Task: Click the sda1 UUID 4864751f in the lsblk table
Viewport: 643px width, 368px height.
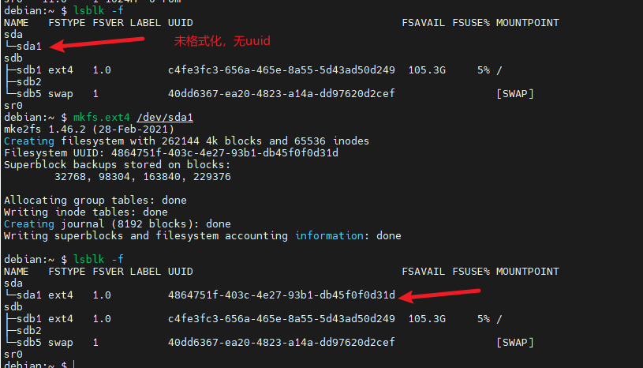Action: pos(281,295)
